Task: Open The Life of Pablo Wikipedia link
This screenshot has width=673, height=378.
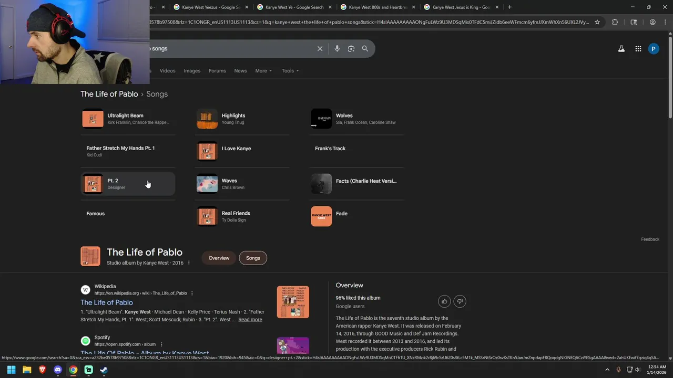Action: 107,302
